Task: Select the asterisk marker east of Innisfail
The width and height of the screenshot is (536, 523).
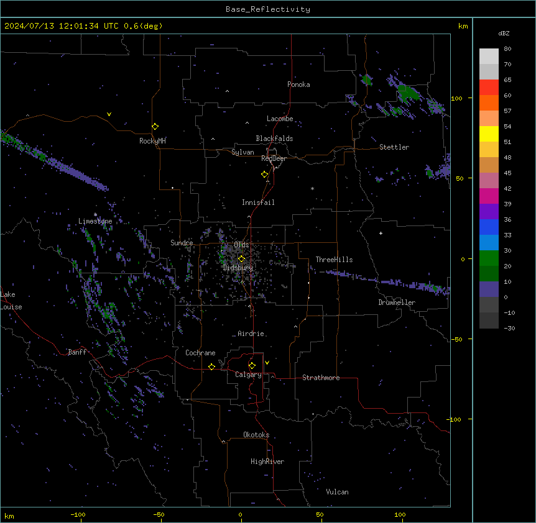Action: point(312,188)
